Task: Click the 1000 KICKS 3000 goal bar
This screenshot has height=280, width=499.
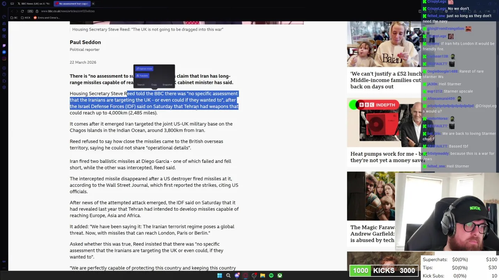Action: click(x=384, y=271)
